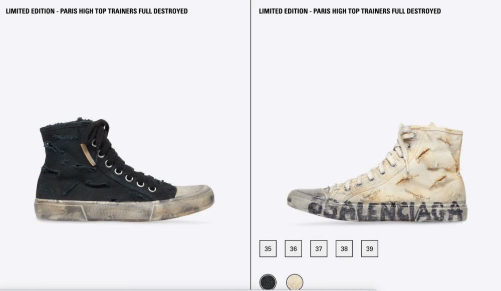Screen dimensions: 501x291
Task: Click the left product title link
Action: pos(97,11)
